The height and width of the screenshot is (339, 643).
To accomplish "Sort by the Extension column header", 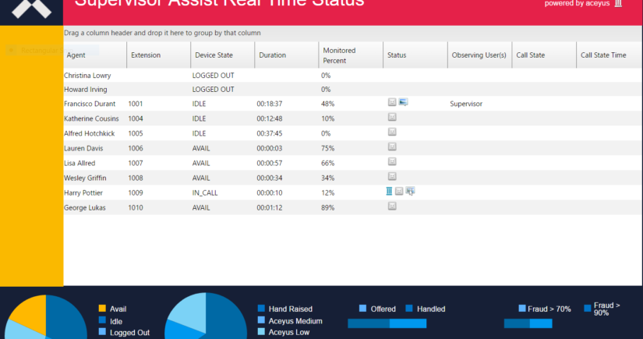I will 159,55.
